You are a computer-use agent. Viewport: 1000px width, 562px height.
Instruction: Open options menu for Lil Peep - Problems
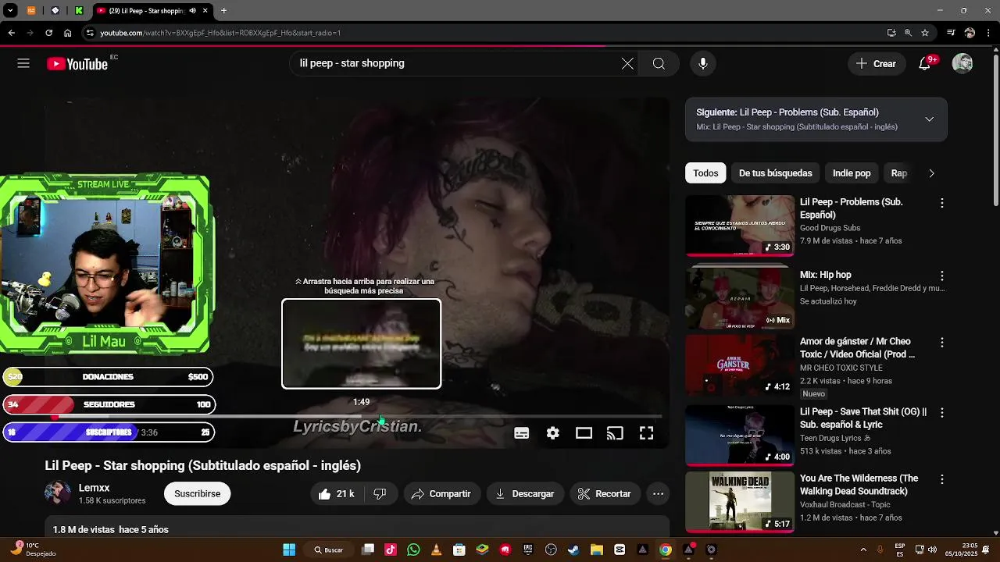coord(942,203)
